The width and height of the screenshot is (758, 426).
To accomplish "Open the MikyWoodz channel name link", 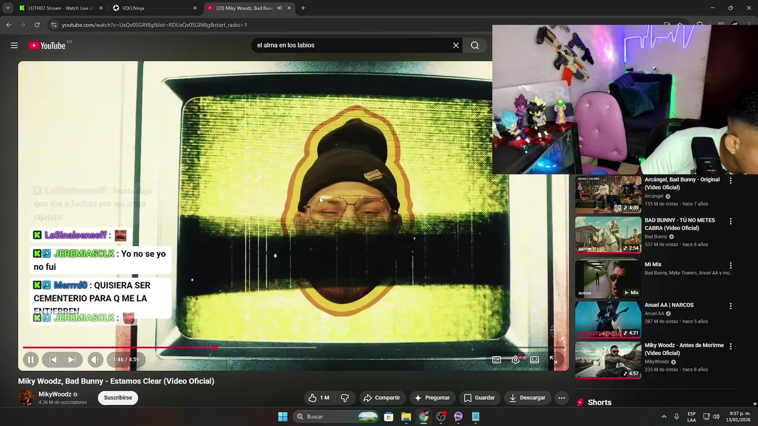I will 54,394.
